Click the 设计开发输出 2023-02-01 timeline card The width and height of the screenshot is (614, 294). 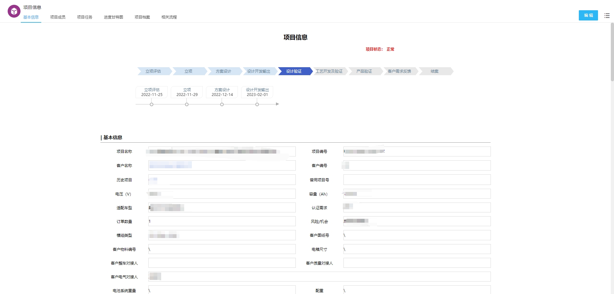[x=257, y=92]
